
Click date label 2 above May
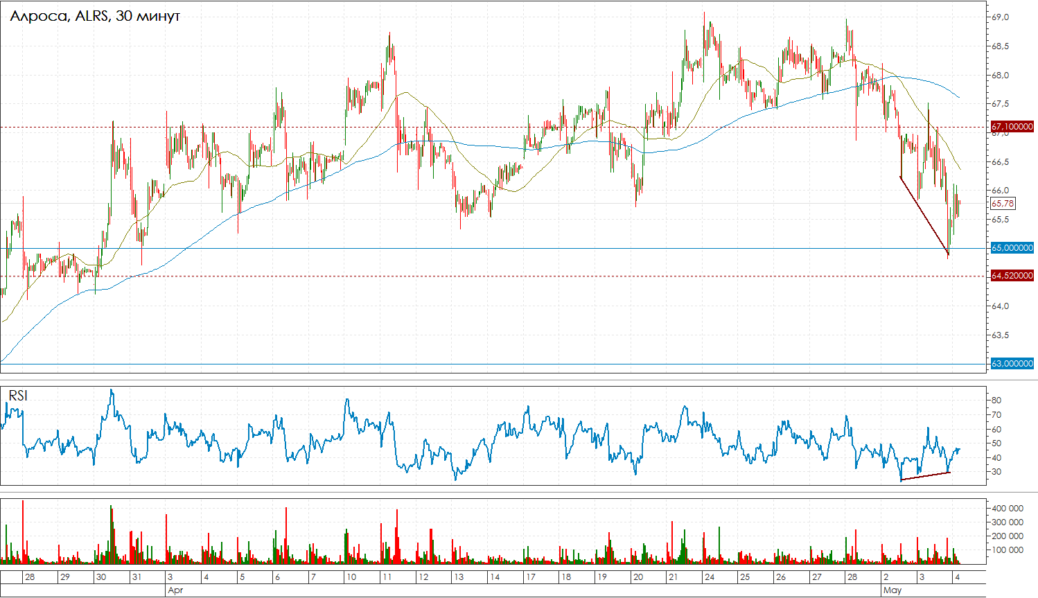pyautogui.click(x=886, y=577)
